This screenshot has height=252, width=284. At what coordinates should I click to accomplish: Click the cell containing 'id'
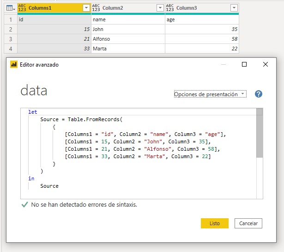[x=54, y=19]
